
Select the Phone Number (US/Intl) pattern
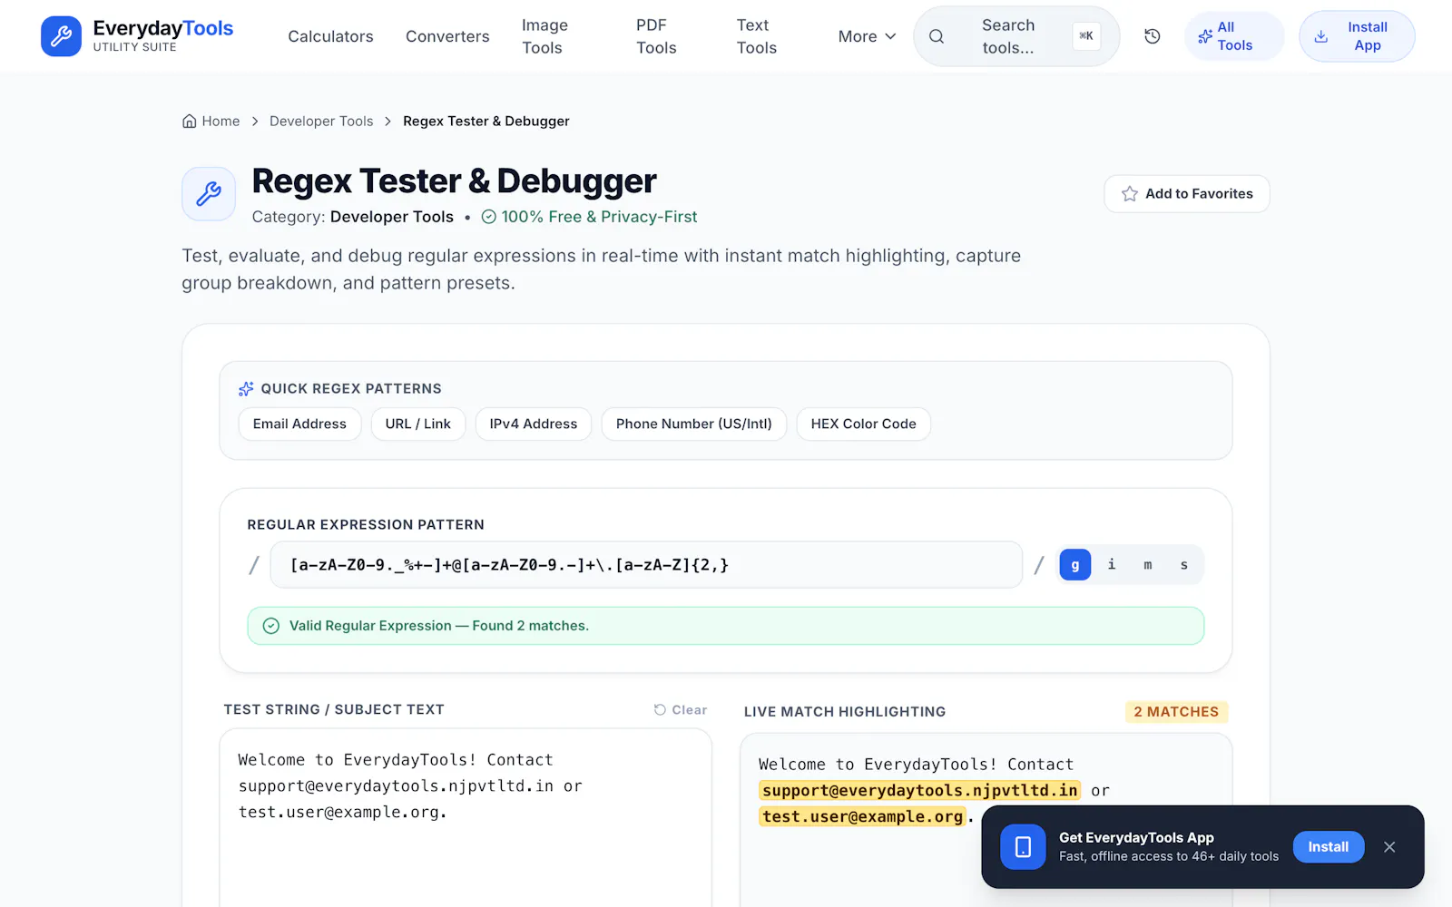(694, 424)
